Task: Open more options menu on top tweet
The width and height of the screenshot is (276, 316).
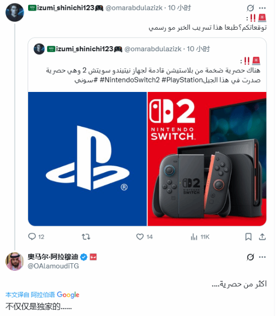Action: point(262,8)
